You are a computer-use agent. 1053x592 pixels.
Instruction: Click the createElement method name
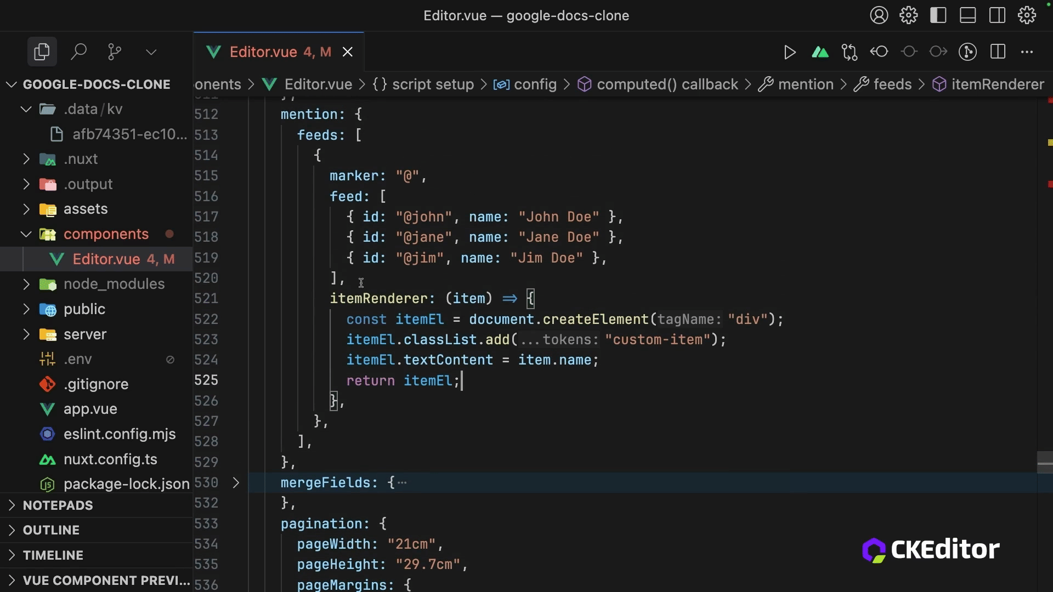coord(596,320)
